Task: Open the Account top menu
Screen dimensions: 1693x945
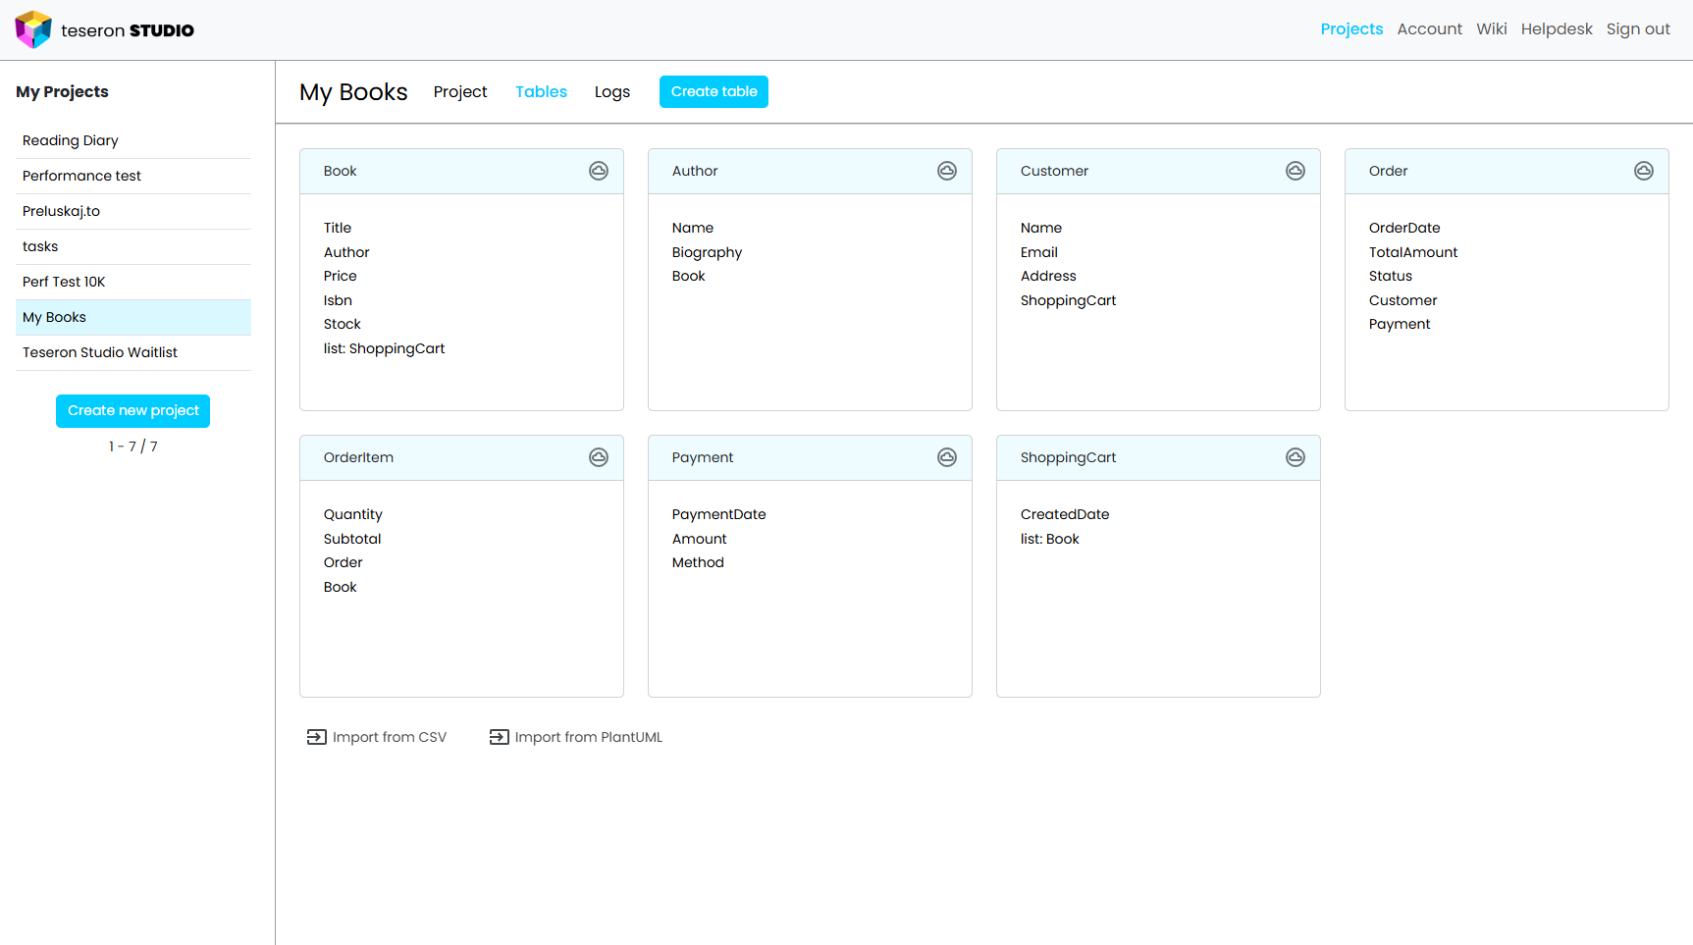Action: pyautogui.click(x=1429, y=28)
